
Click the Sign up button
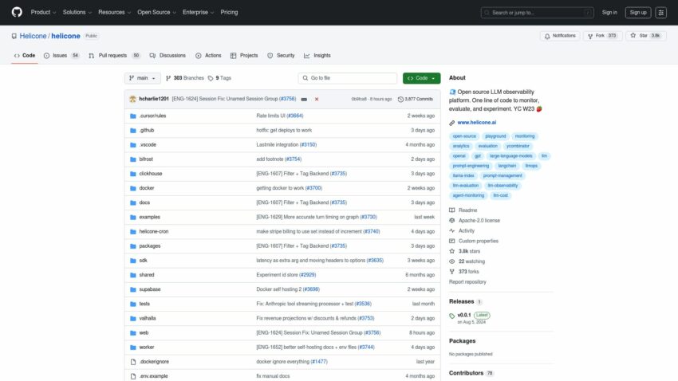(638, 13)
